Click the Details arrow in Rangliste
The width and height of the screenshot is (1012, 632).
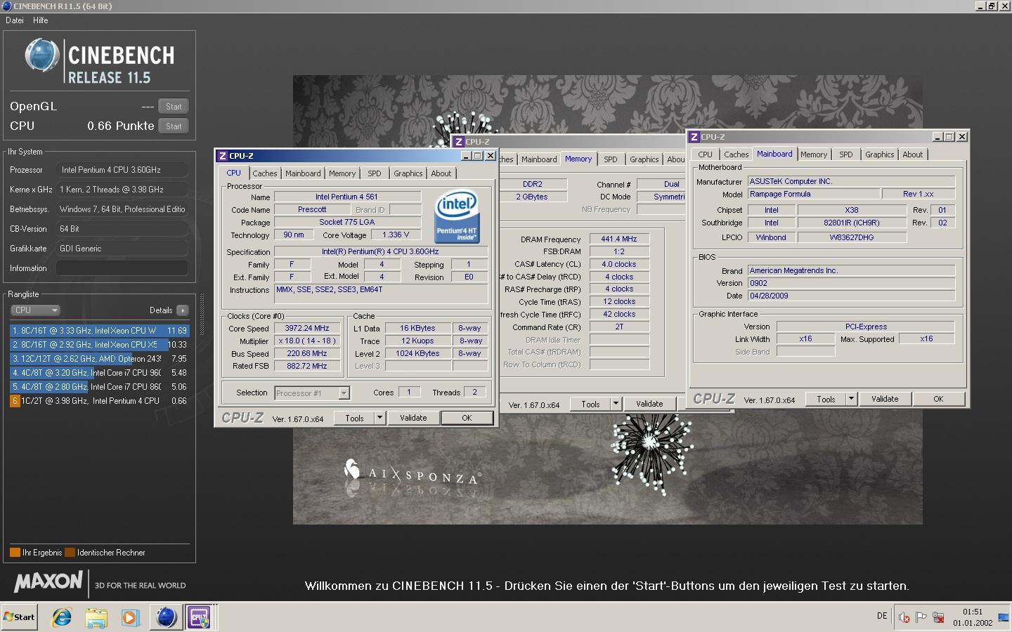click(183, 310)
